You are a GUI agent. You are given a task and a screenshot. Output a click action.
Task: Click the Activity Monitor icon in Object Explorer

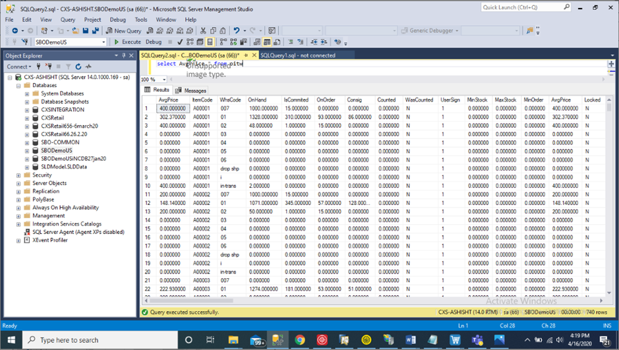click(x=88, y=67)
